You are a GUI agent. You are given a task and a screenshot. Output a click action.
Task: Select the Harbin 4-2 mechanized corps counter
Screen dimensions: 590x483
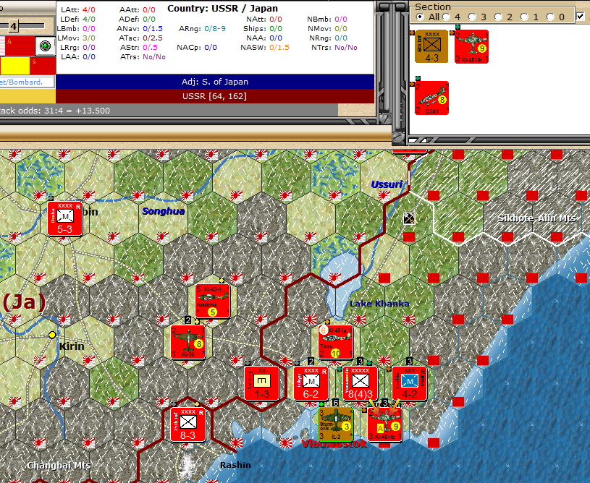pyautogui.click(x=410, y=383)
